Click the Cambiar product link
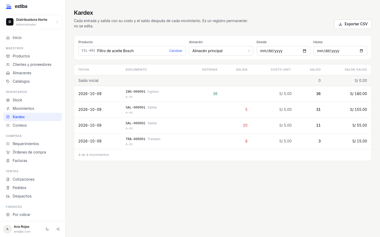Screen dimensions: 380x237 176,51
